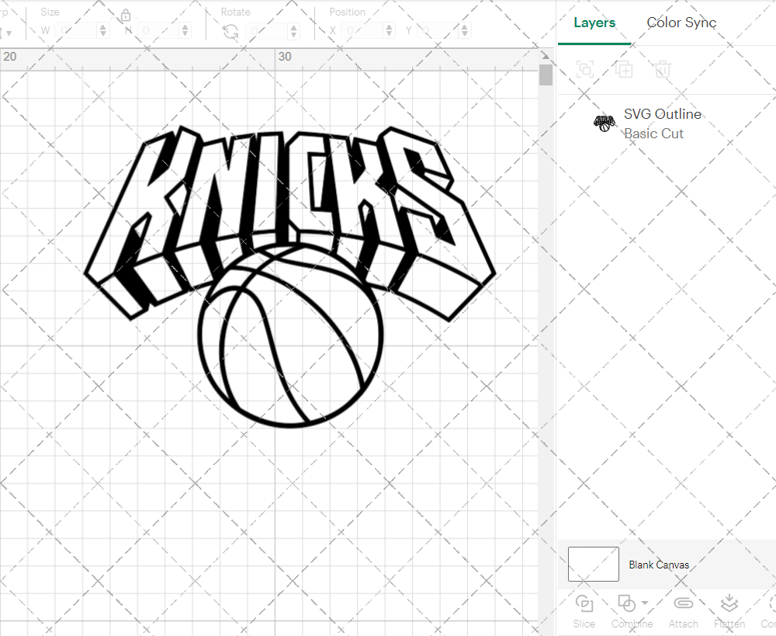Click the Rotate icon in the toolbar
This screenshot has height=636, width=776.
click(x=230, y=30)
